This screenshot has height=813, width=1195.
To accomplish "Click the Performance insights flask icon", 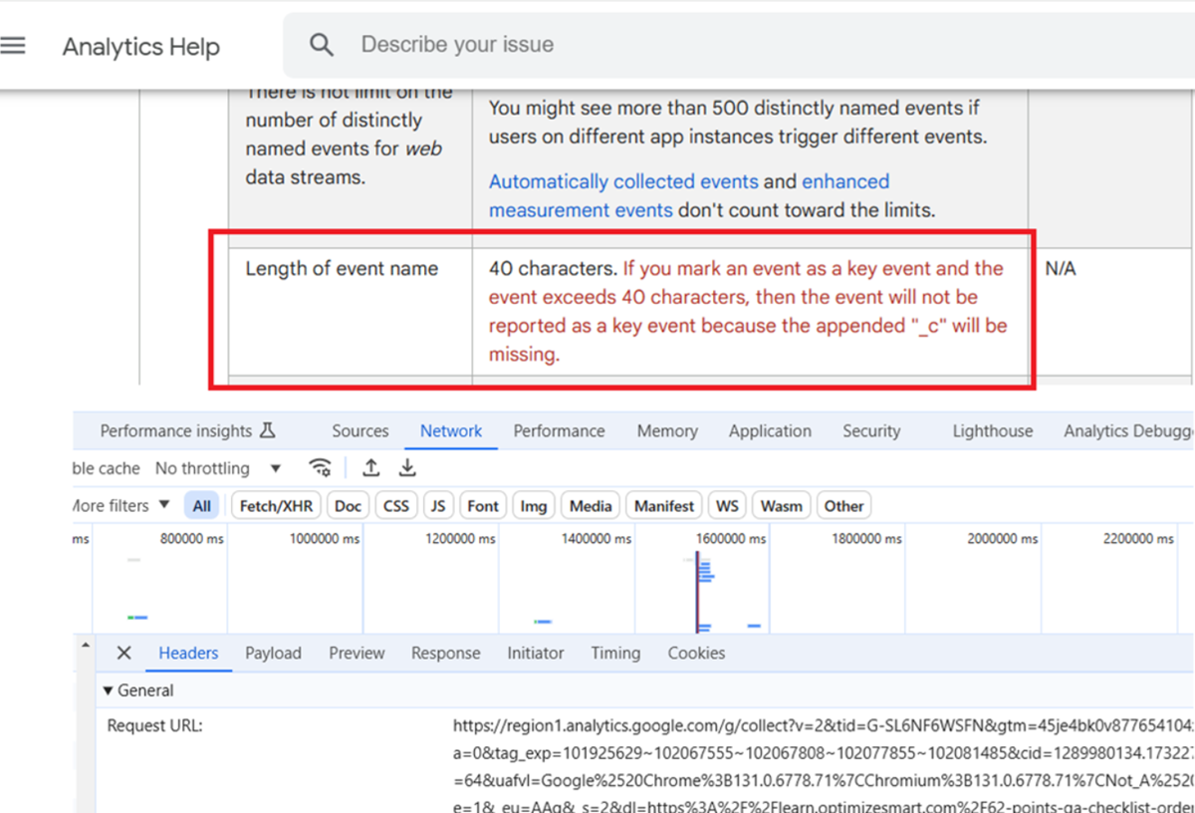I will (x=267, y=428).
